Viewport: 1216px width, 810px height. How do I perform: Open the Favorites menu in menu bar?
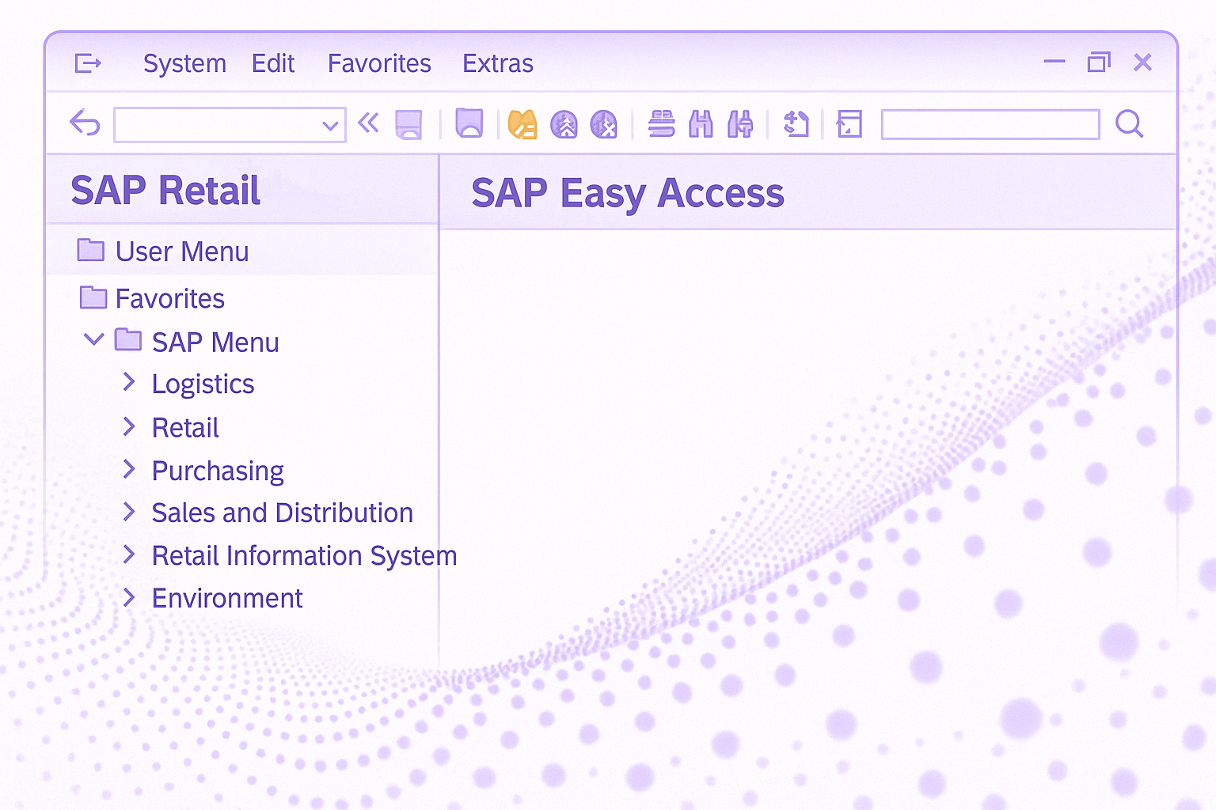pyautogui.click(x=379, y=63)
